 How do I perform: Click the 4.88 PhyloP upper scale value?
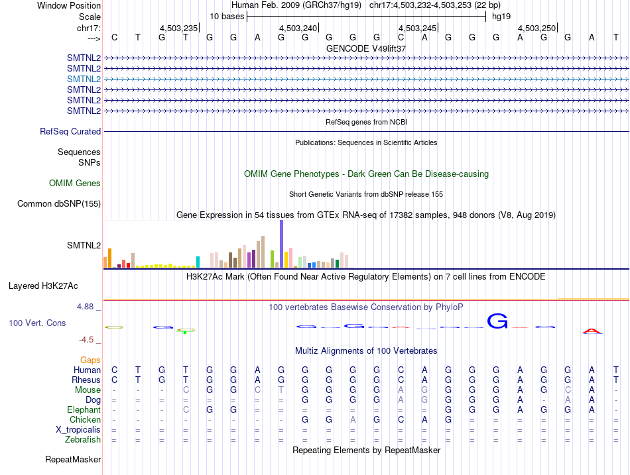click(x=85, y=307)
